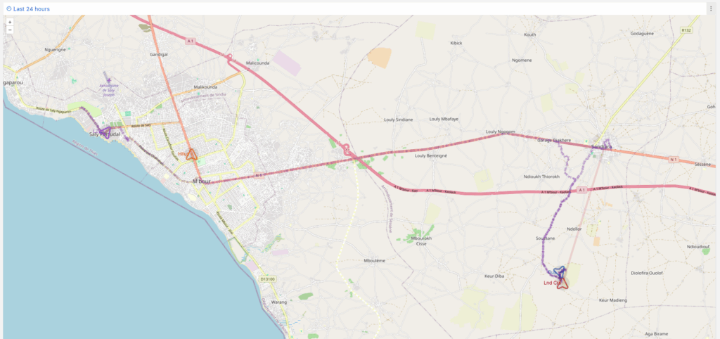Viewport: 720px width, 339px height.
Task: Click the N 1 road shield east of Sandiara
Action: pos(673,160)
